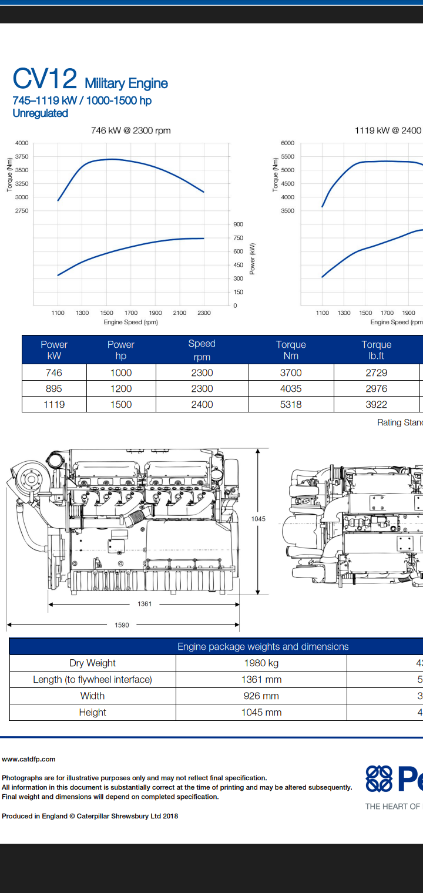Select the 5318 Nm torque cell
The width and height of the screenshot is (423, 893).
(x=291, y=404)
